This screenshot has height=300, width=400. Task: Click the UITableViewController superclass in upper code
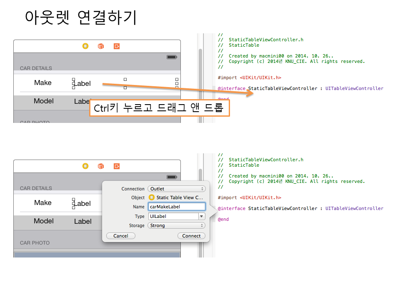click(354, 88)
